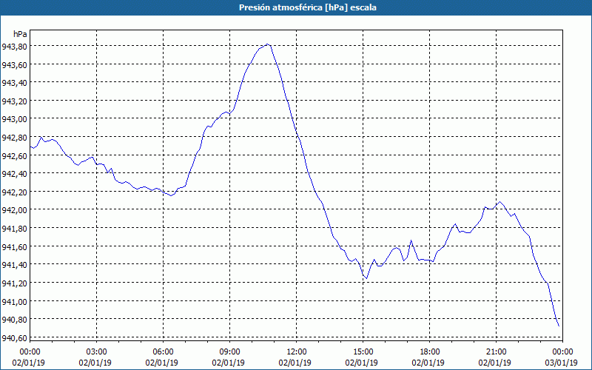Select the 943,40 axis value
Image resolution: width=592 pixels, height=370 pixels.
[14, 83]
